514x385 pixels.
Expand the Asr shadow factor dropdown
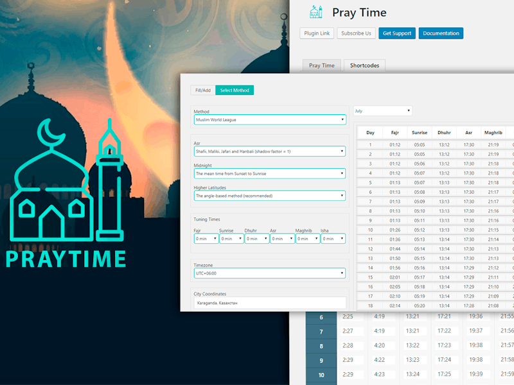coord(270,151)
